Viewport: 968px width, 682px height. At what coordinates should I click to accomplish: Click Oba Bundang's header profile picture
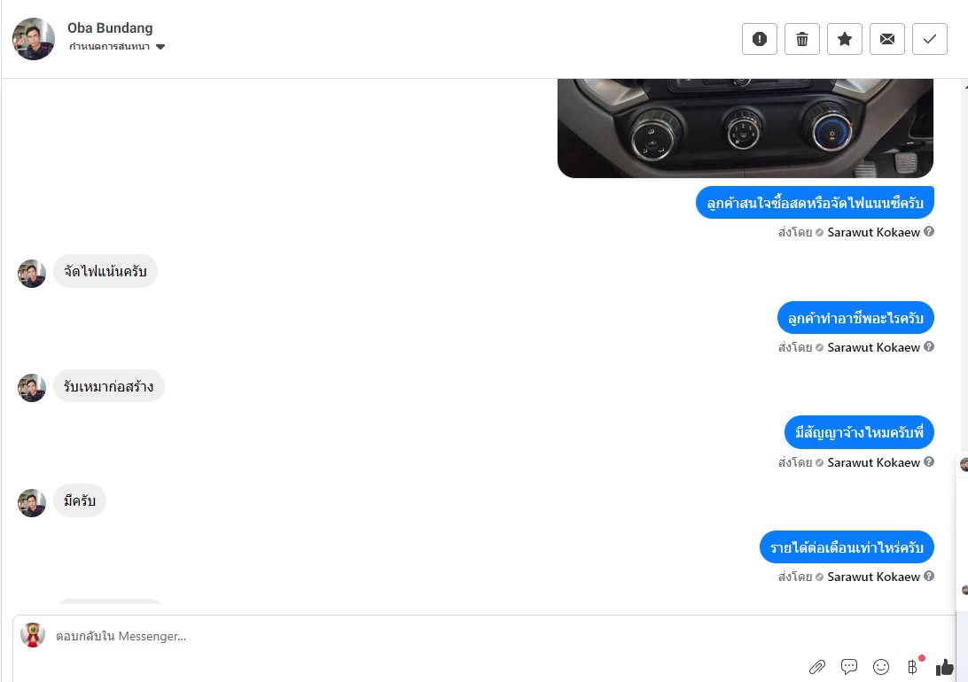point(34,38)
